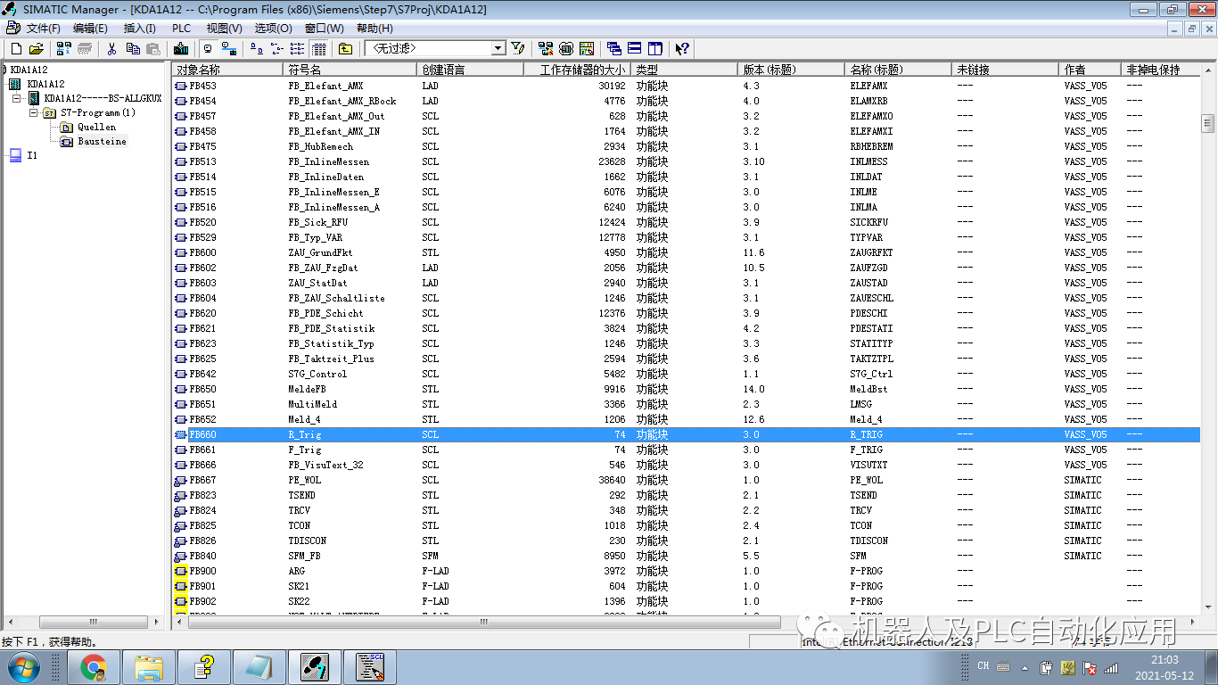This screenshot has width=1218, height=685.
Task: Click the memory card file icon
Action: (x=587, y=48)
